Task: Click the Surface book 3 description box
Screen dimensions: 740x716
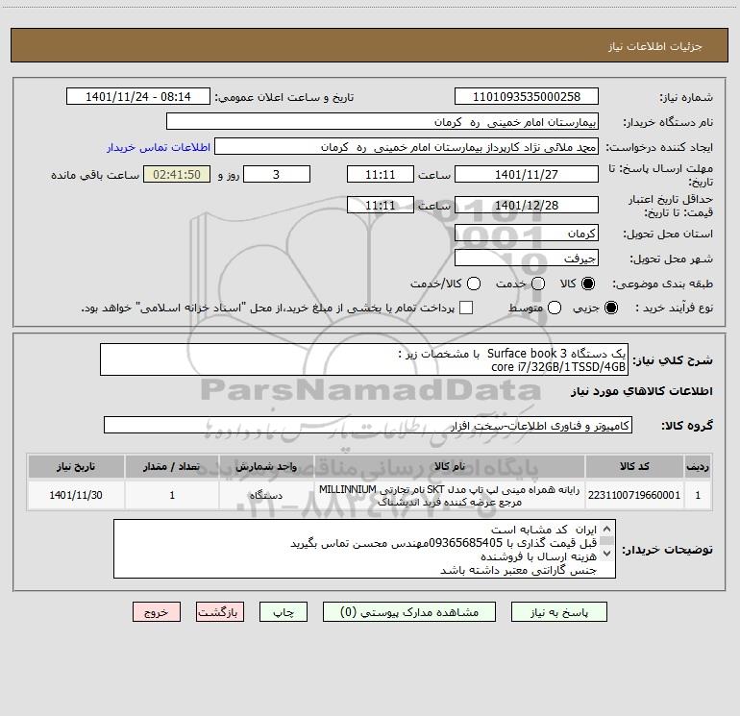Action: pyautogui.click(x=364, y=359)
